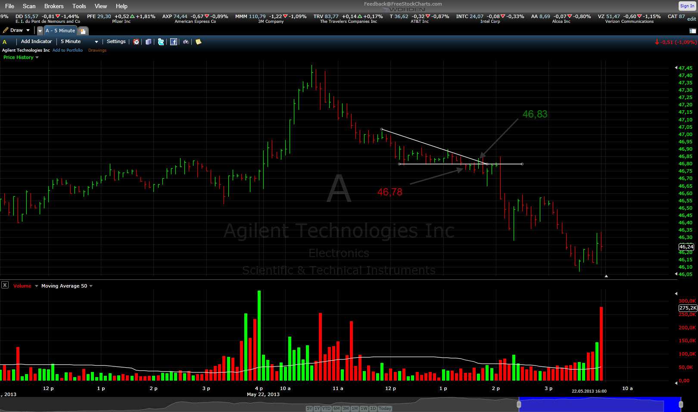Screen dimensions: 698x412
Task: Select the 1W range button
Action: [x=364, y=409]
